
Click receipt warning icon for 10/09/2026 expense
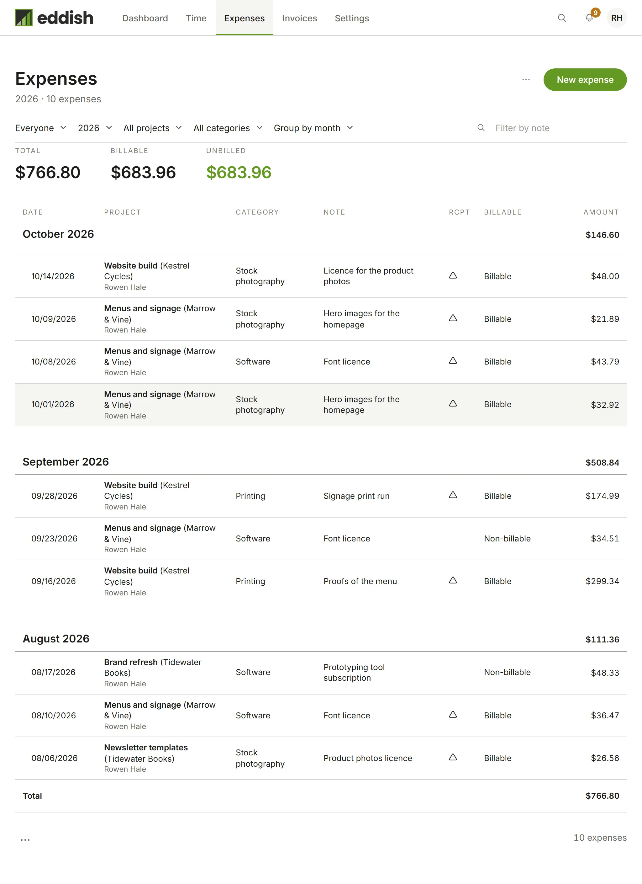(x=453, y=318)
